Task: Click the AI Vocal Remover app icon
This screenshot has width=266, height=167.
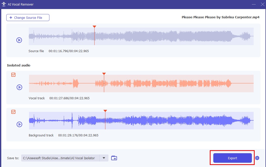Action: [4, 4]
